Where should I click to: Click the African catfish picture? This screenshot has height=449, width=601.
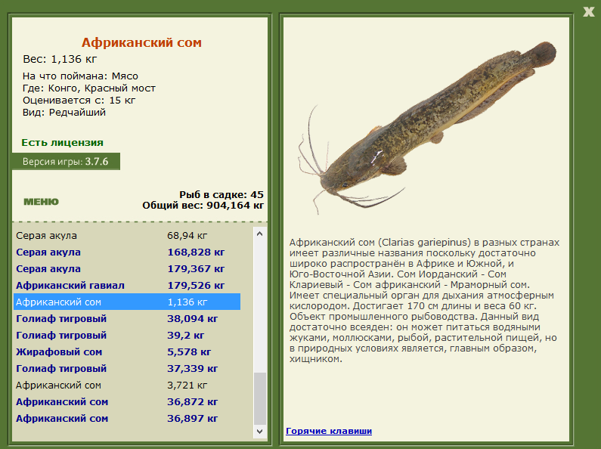click(x=426, y=126)
